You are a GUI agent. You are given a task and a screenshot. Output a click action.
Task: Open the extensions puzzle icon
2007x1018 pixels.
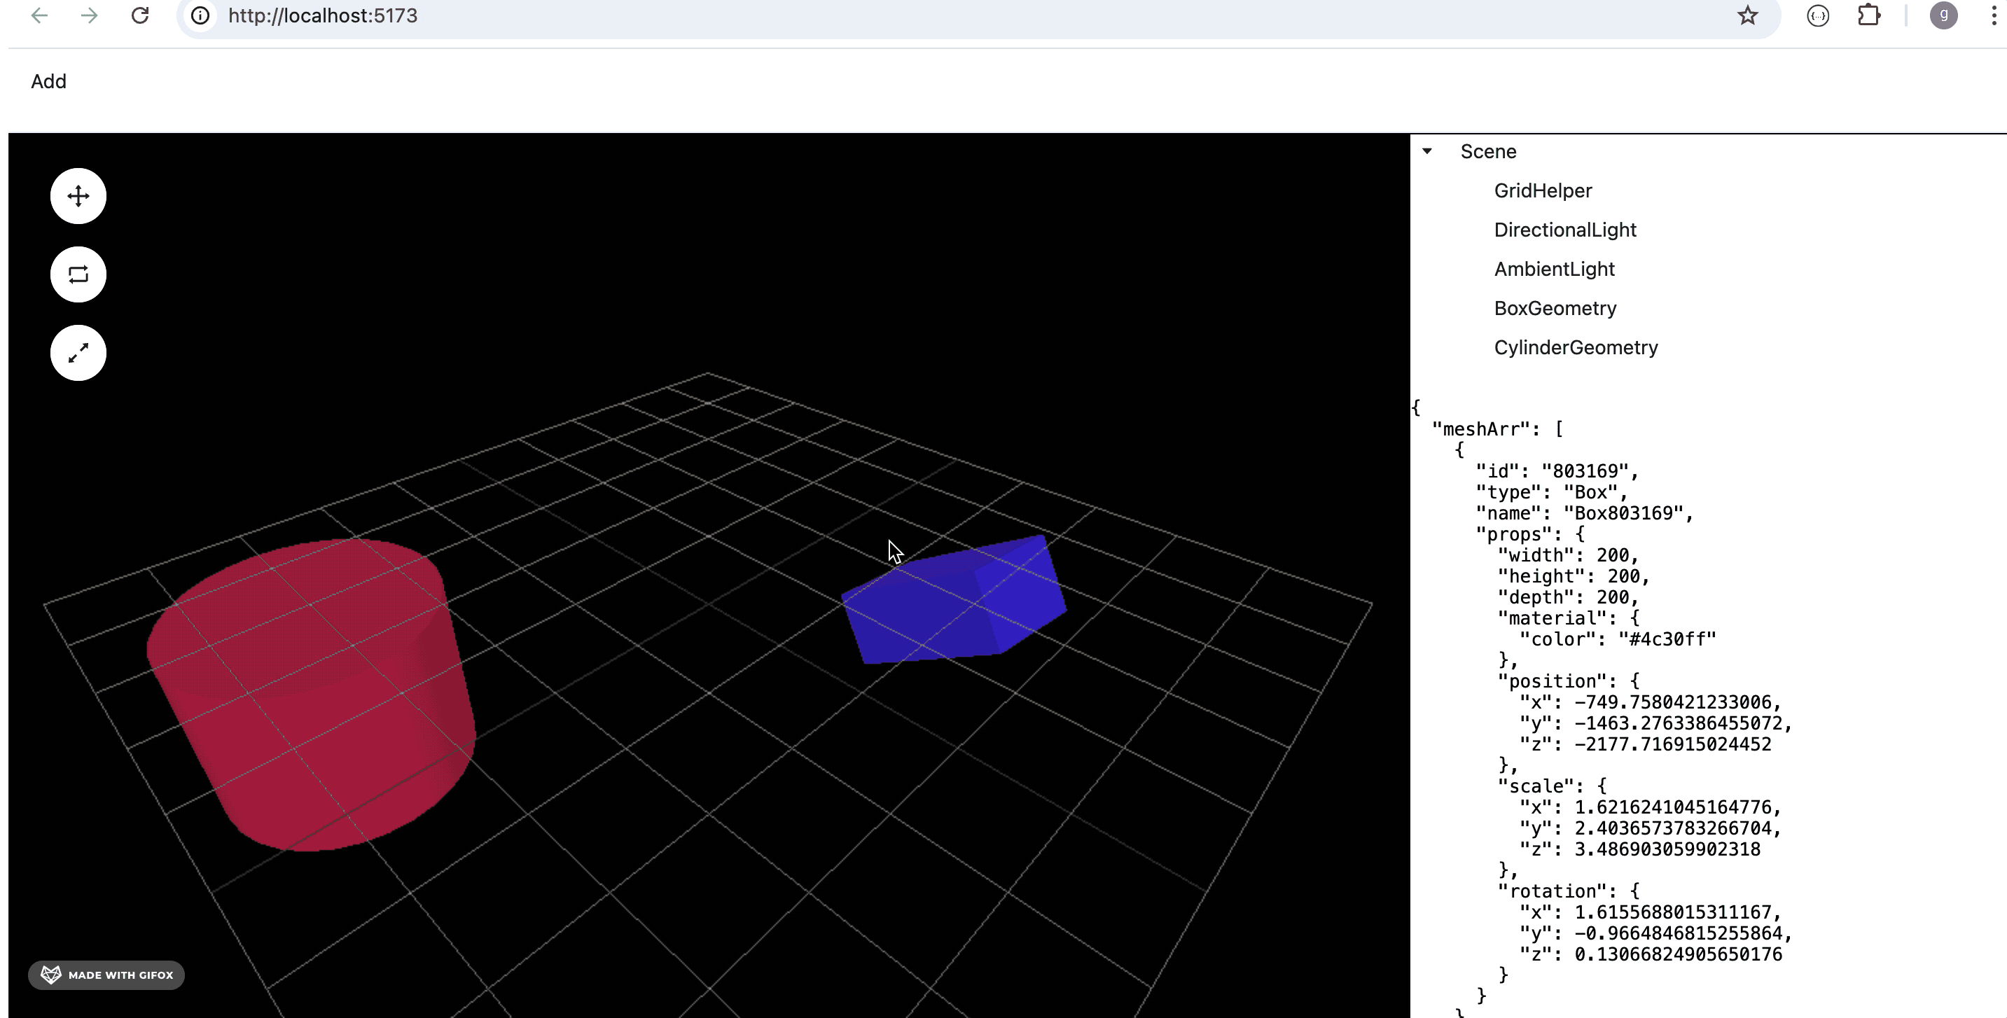pos(1869,15)
